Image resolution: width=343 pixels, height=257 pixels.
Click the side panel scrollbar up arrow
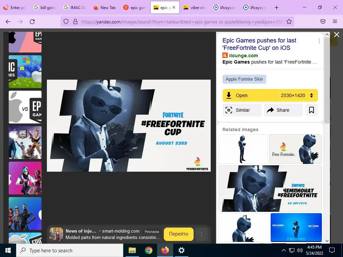[327, 34]
